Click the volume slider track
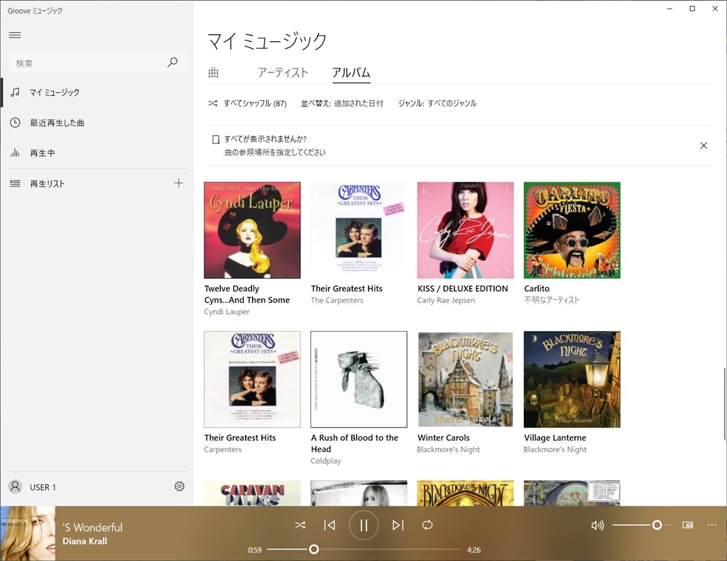Screen dimensions: 727x561 pos(642,525)
